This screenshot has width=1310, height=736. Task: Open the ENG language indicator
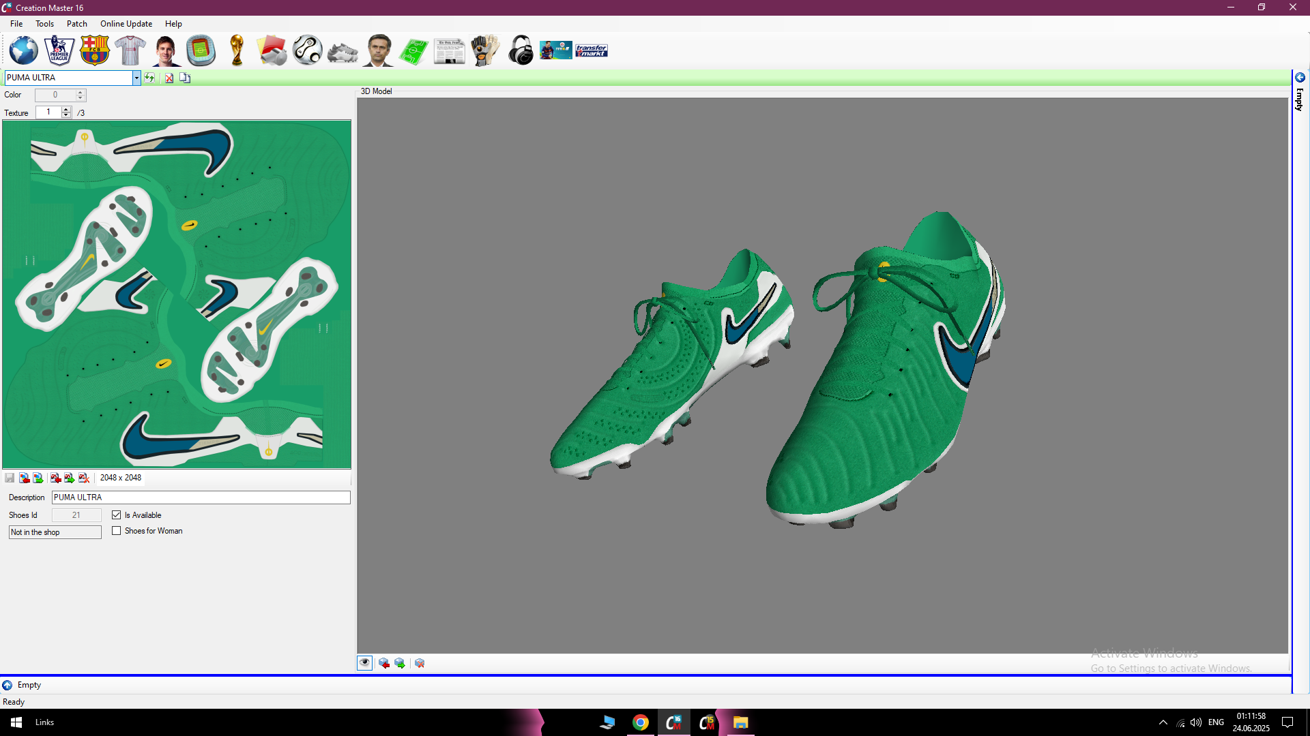[1216, 722]
